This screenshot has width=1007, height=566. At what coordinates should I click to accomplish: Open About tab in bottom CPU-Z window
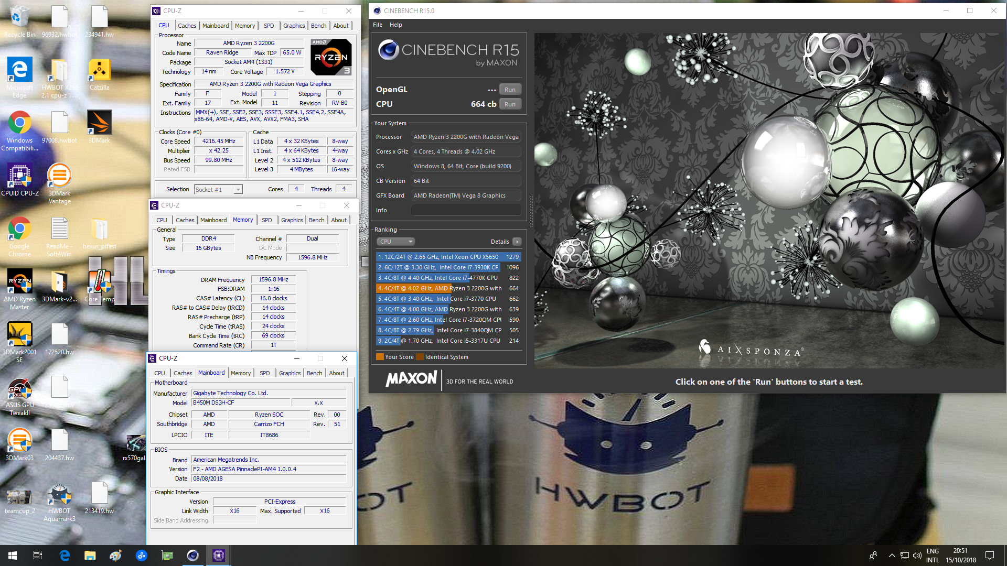337,373
